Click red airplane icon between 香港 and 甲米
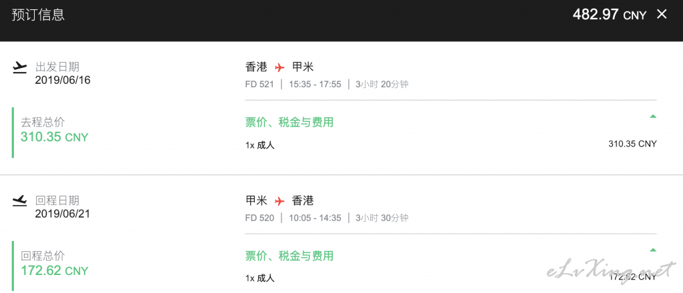This screenshot has height=293, width=683. point(279,67)
